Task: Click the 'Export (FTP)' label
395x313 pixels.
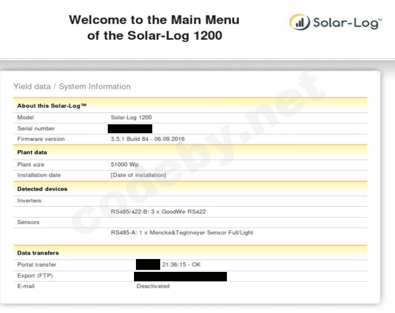Action: (x=35, y=276)
